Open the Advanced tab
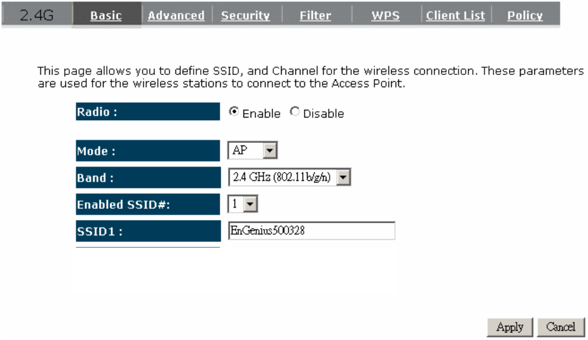Viewport: 588px width, 340px height. point(175,16)
